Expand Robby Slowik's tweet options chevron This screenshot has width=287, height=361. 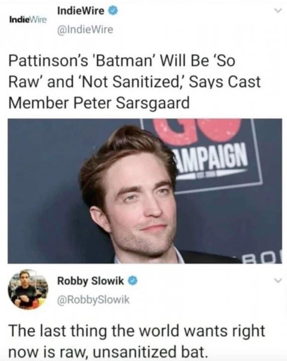click(279, 280)
